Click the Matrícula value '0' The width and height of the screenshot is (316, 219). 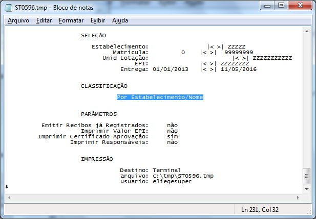[x=183, y=53]
